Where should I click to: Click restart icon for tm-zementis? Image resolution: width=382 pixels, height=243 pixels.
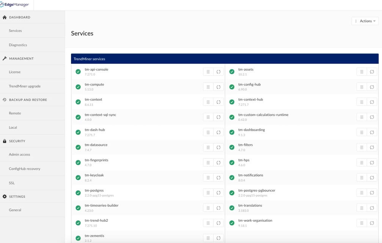(219, 238)
